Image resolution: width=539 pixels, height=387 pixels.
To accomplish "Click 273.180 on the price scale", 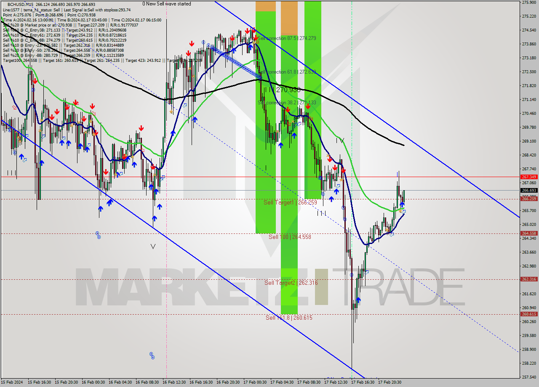I will point(529,58).
